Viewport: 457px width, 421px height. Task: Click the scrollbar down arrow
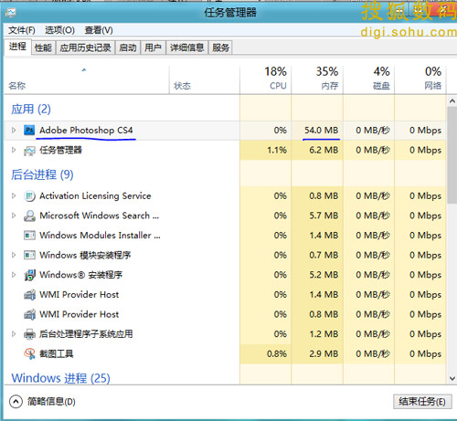click(452, 378)
